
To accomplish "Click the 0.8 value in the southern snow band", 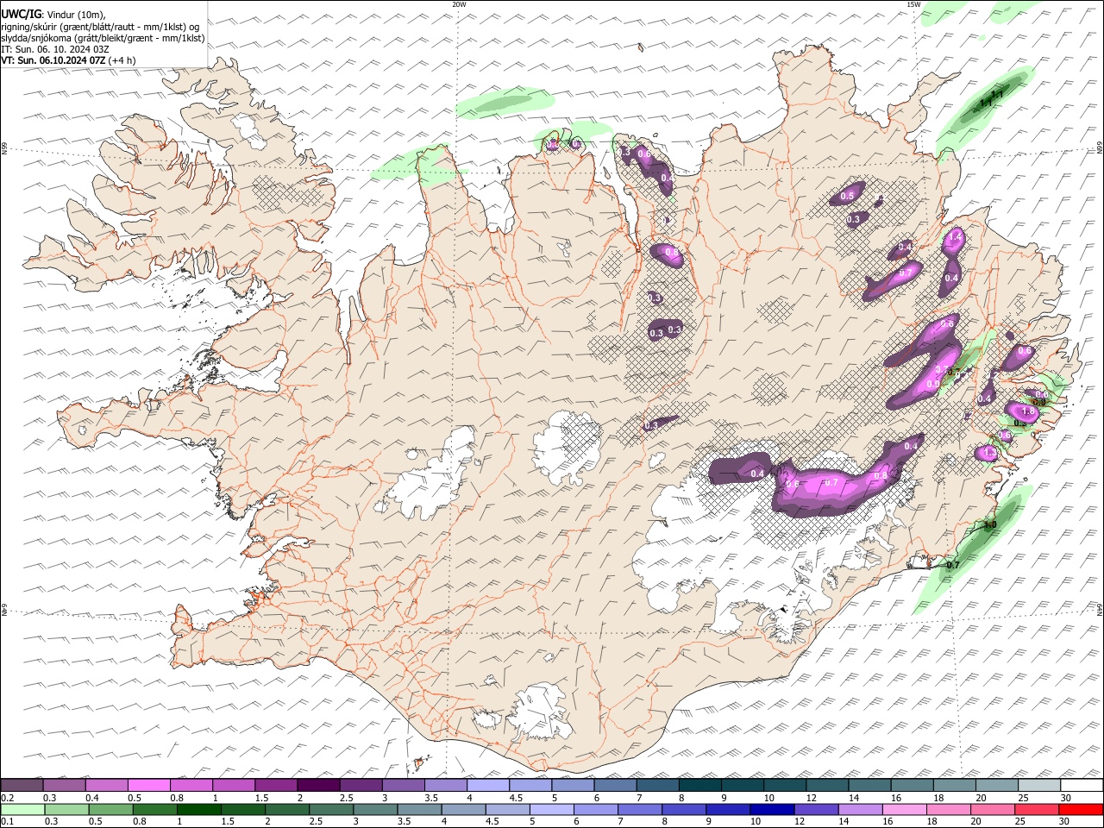I will 881,476.
